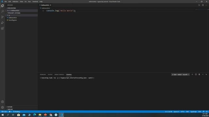Switch to the Debug Console tab
The height and width of the screenshot is (117, 209).
pyautogui.click(x=59, y=74)
